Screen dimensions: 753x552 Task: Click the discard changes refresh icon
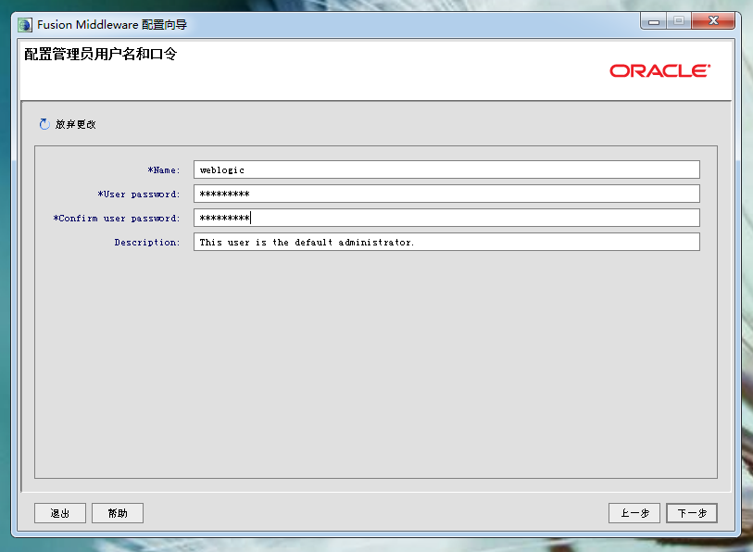click(x=44, y=124)
